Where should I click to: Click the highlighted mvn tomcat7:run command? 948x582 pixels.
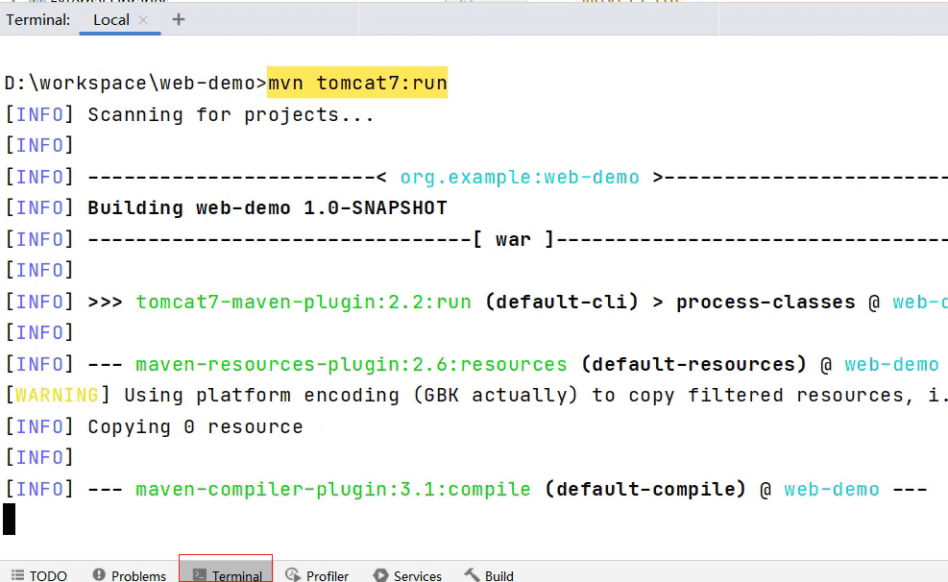357,83
